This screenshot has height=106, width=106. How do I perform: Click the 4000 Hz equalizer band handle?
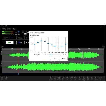click(59, 47)
